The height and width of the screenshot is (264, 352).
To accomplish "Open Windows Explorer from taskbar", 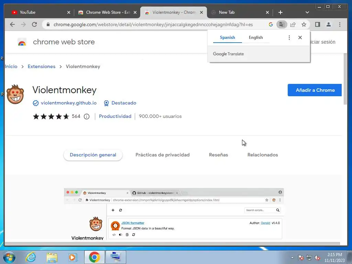I will 52,257.
